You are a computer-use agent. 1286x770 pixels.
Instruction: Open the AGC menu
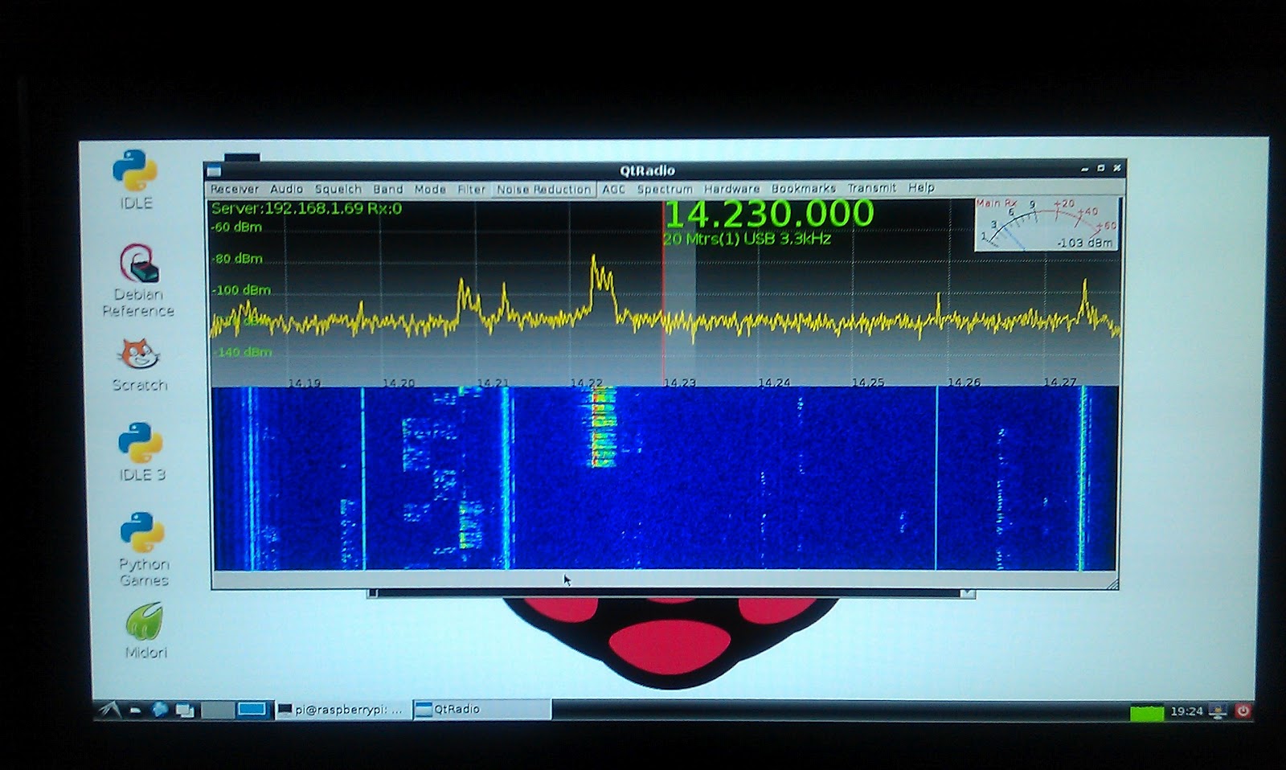click(x=613, y=190)
